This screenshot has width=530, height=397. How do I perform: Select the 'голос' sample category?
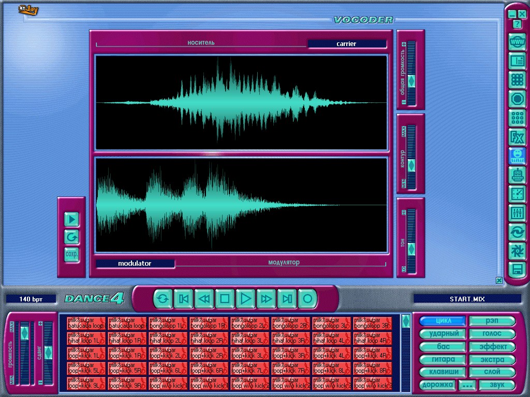coord(492,334)
